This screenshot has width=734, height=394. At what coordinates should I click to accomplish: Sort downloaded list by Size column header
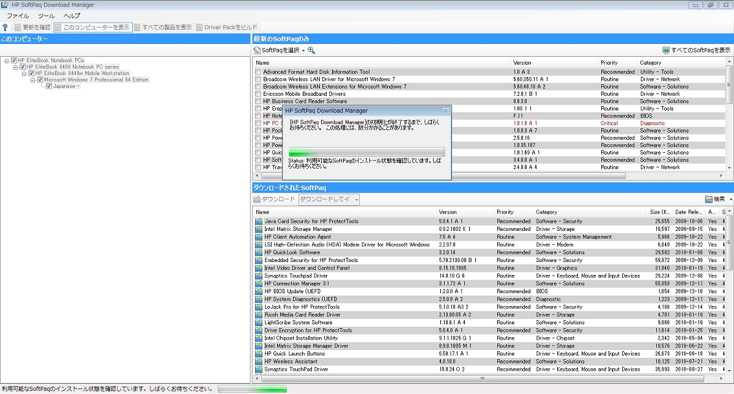(x=660, y=212)
